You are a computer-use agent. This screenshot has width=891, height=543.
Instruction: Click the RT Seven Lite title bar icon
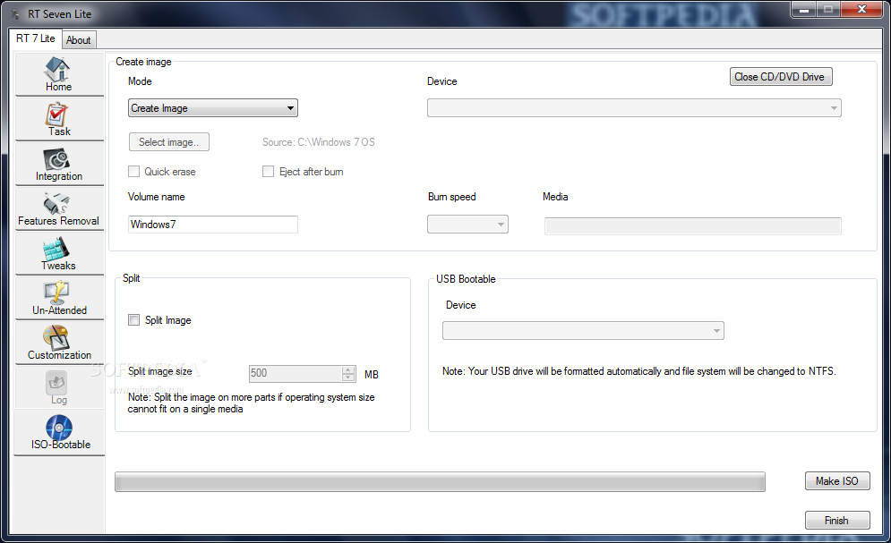(x=16, y=14)
